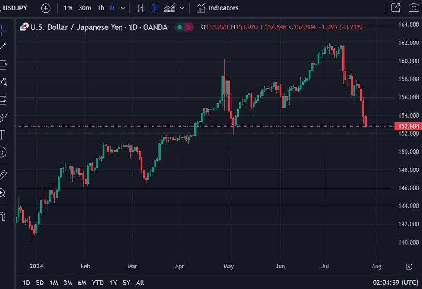Image resolution: width=422 pixels, height=289 pixels.
Task: Click the 152.804 price label
Action: pos(407,126)
